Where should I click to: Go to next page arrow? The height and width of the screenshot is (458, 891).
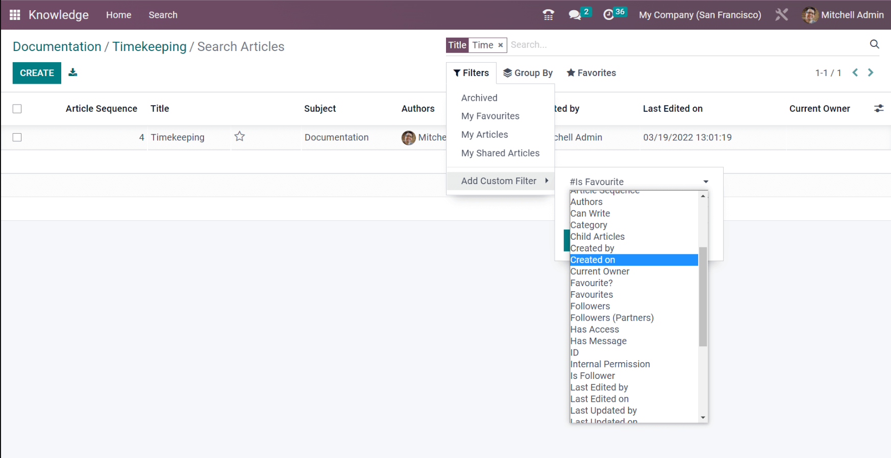tap(871, 73)
